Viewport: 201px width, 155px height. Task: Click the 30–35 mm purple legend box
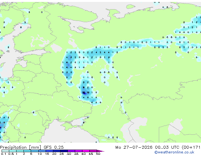click(71, 151)
